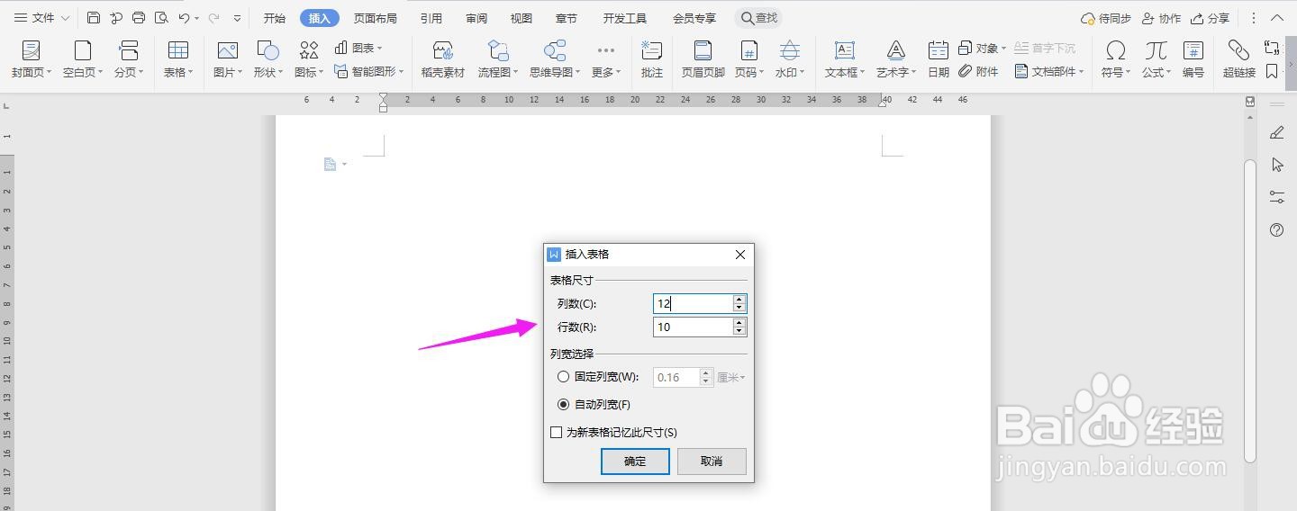Switch to 页面布局 tab
The image size is (1297, 511).
(375, 18)
